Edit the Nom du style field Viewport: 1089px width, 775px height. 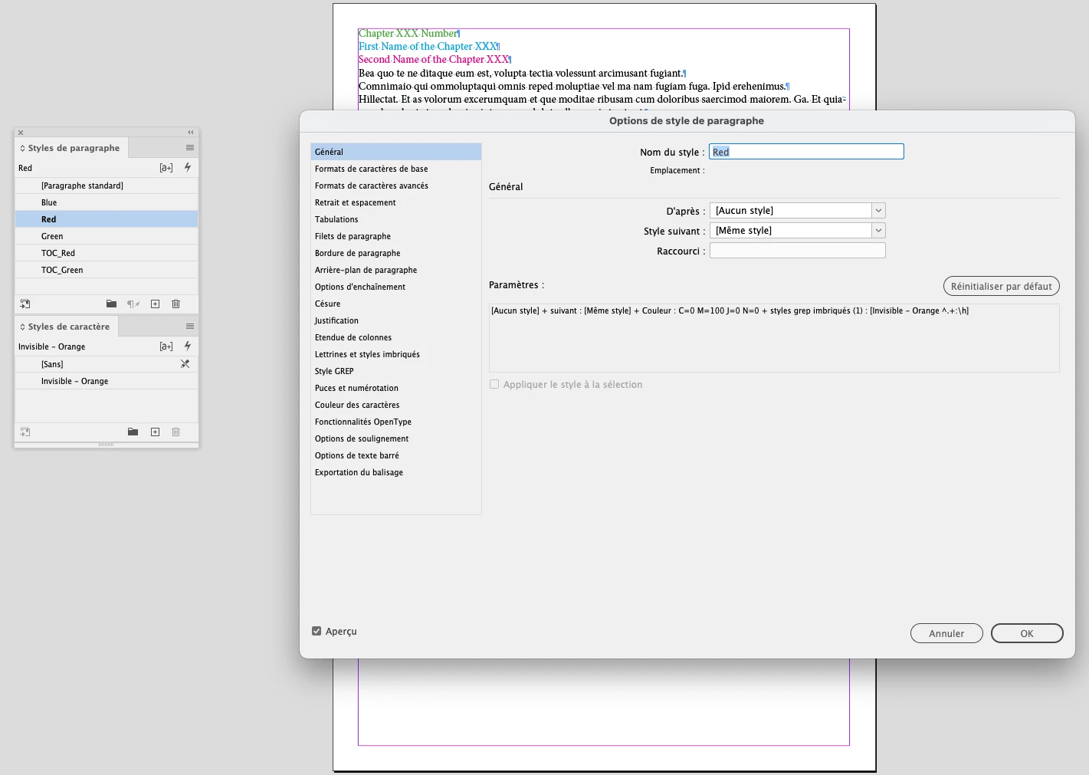tap(806, 152)
